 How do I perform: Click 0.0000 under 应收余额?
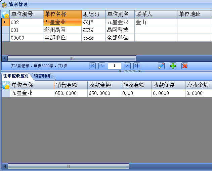point(199,93)
